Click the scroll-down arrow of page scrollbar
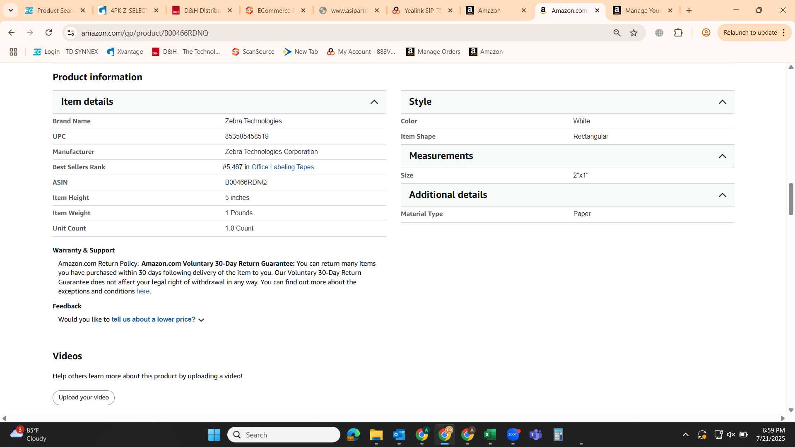The height and width of the screenshot is (447, 795). click(791, 410)
